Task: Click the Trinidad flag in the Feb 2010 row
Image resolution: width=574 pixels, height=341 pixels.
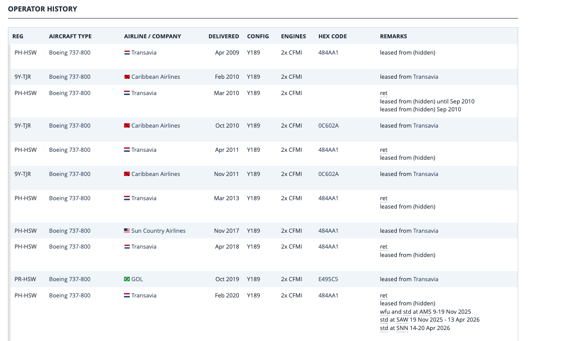Action: 127,77
